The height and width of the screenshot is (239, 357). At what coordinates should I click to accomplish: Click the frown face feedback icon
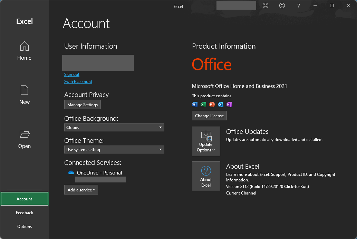coord(282,6)
